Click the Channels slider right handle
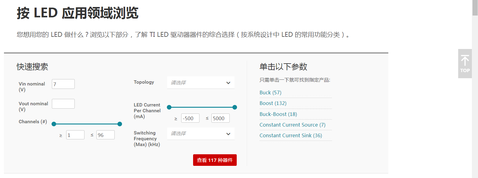The image size is (478, 178). [x=120, y=124]
